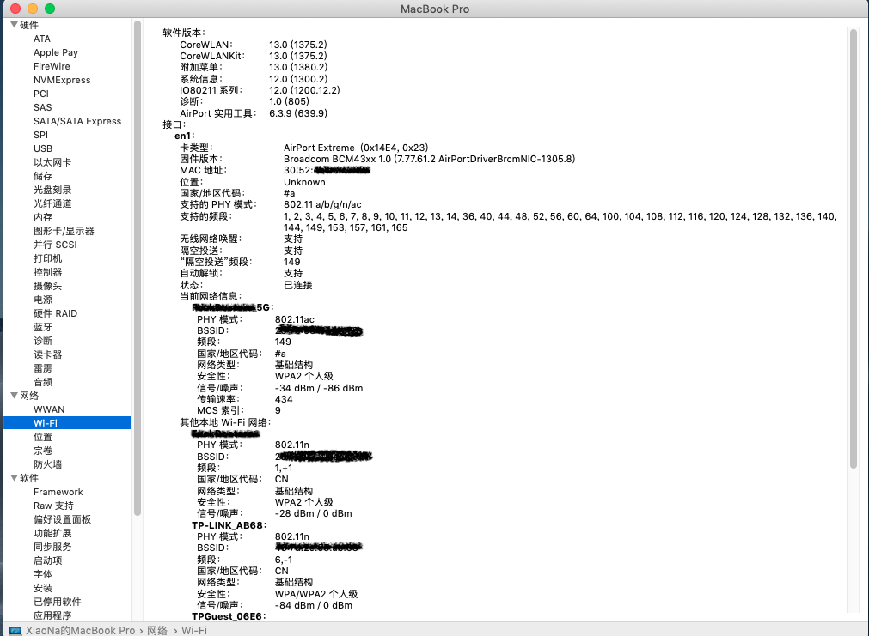Select 读卡器 in the sidebar

47,354
